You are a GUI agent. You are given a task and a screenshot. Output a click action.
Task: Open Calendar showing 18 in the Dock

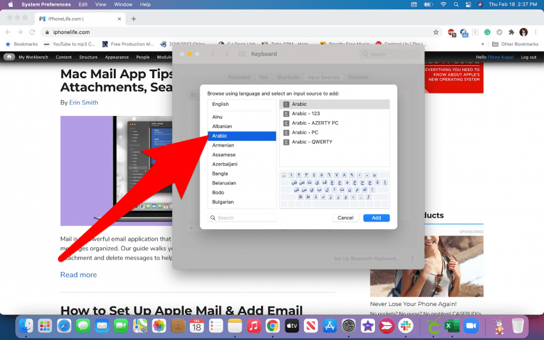point(196,326)
